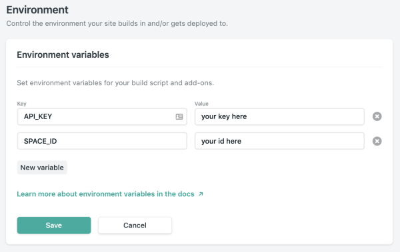The width and height of the screenshot is (400, 252).
Task: Save the environment variables
Action: [x=54, y=225]
